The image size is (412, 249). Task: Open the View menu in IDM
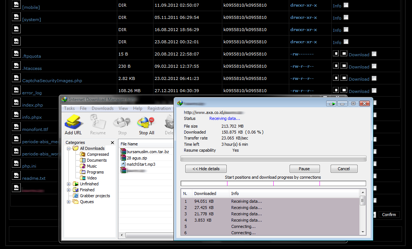(123, 108)
